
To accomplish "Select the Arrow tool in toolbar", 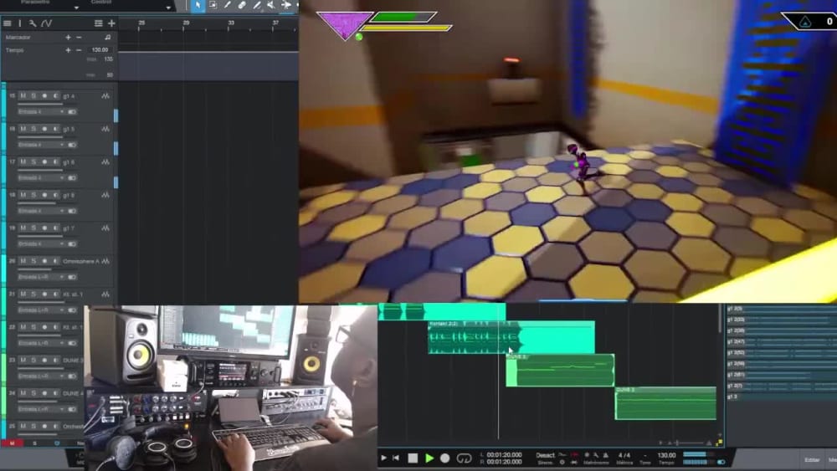I will [198, 5].
